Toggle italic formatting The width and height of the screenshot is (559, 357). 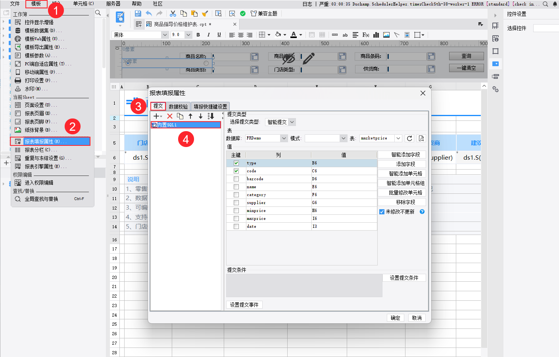(209, 35)
